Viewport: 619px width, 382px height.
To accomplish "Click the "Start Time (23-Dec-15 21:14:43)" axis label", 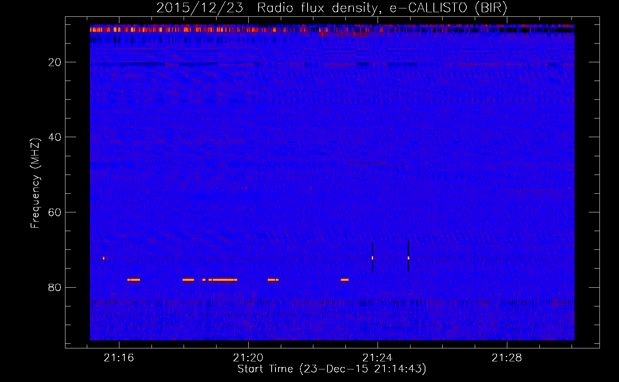I will coord(332,369).
